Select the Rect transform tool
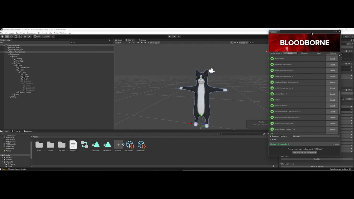The height and width of the screenshot is (199, 354). [20, 36]
